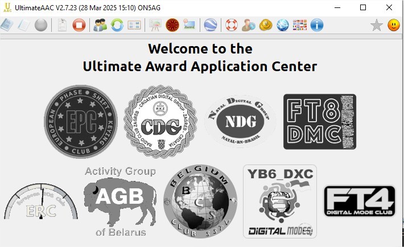The image size is (404, 247).
Task: Open the country flags language icon
Action: [300, 25]
